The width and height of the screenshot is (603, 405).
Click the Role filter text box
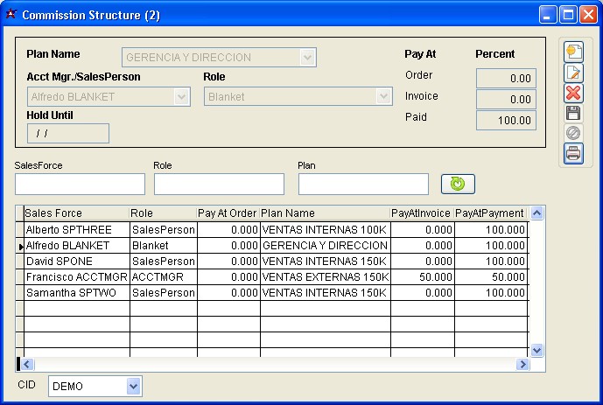219,184
